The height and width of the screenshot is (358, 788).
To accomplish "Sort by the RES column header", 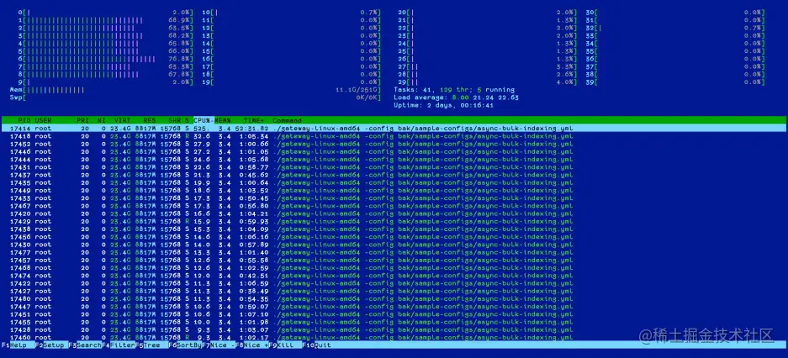I will point(150,120).
